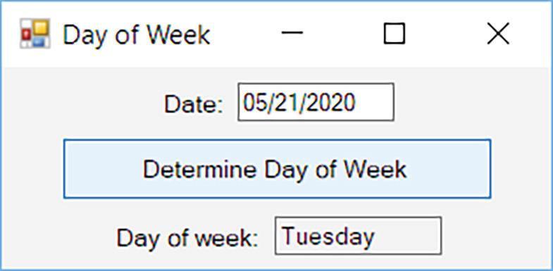Viewport: 553px width, 271px height.
Task: Minimize the Day of Week window
Action: coord(292,34)
